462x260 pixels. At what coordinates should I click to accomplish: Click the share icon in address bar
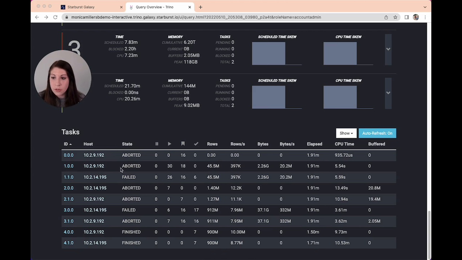tap(386, 17)
